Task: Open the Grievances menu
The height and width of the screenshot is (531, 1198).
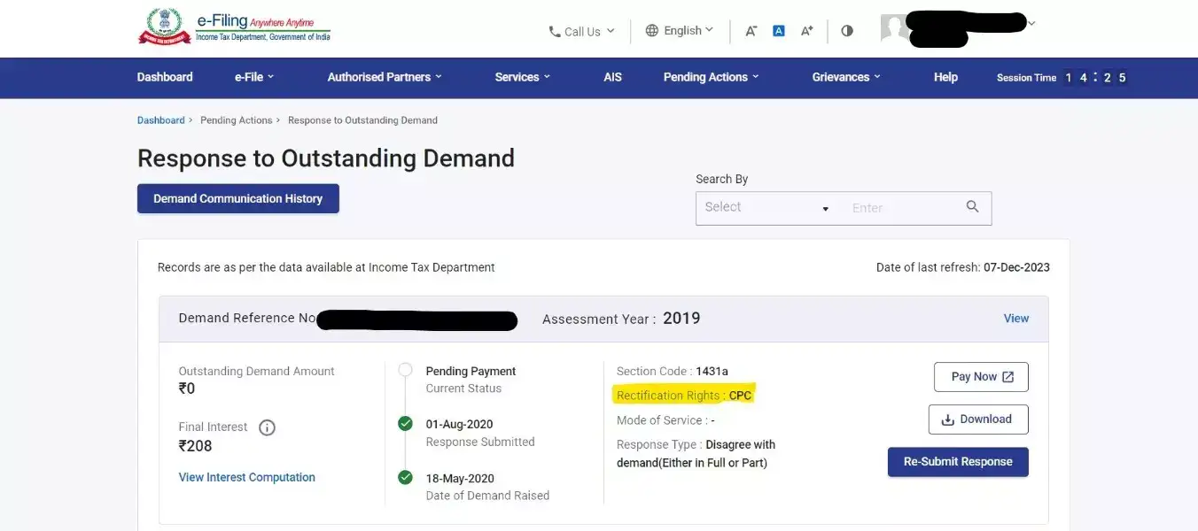Action: point(845,77)
